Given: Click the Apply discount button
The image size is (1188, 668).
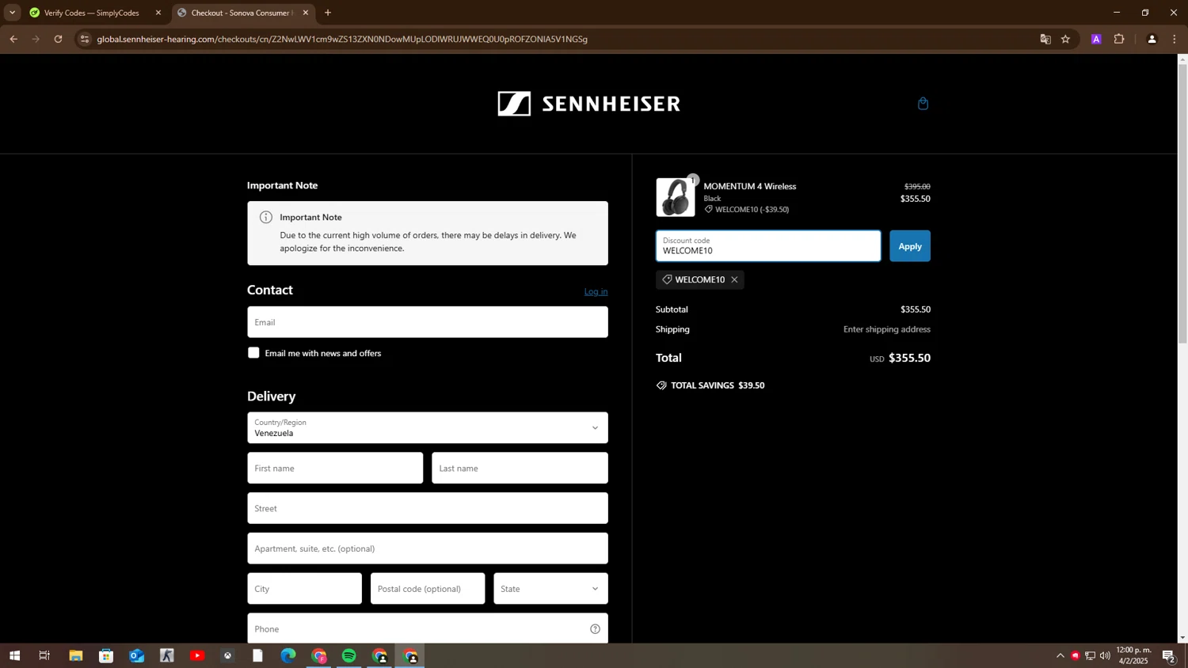Looking at the screenshot, I should 910,246.
